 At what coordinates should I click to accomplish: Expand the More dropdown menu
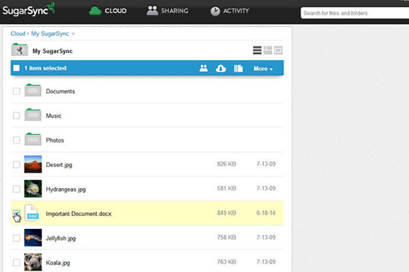coord(263,69)
